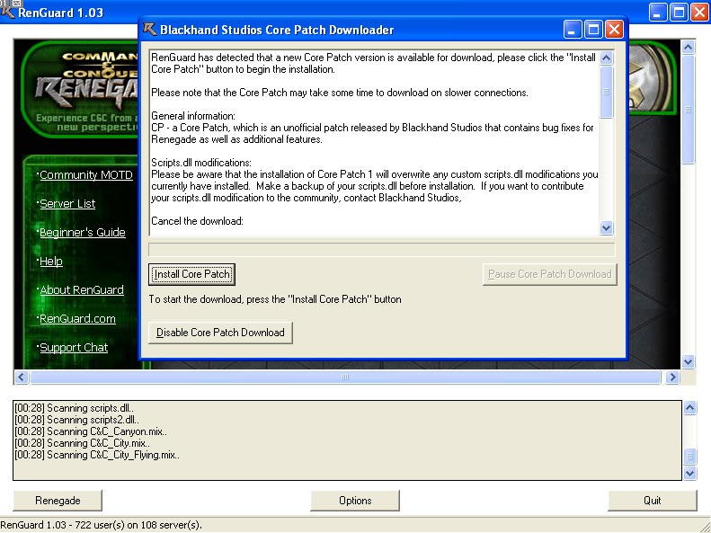Open the Community MOTD link
Viewport: 711px width, 533px height.
click(x=86, y=175)
